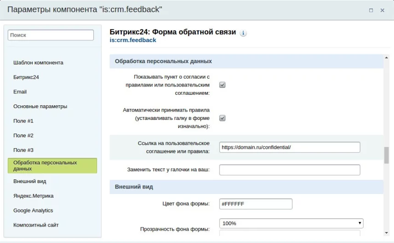This screenshot has width=394, height=243.
Task: Jump to Google Analytics section
Action: [x=33, y=211]
